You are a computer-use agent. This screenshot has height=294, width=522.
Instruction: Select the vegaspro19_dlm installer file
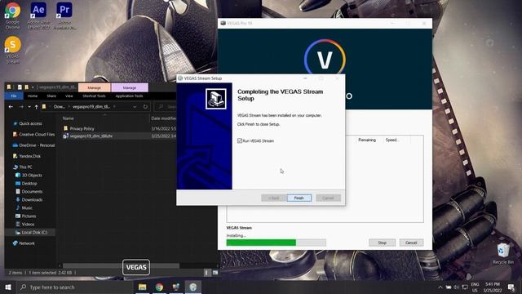click(91, 136)
